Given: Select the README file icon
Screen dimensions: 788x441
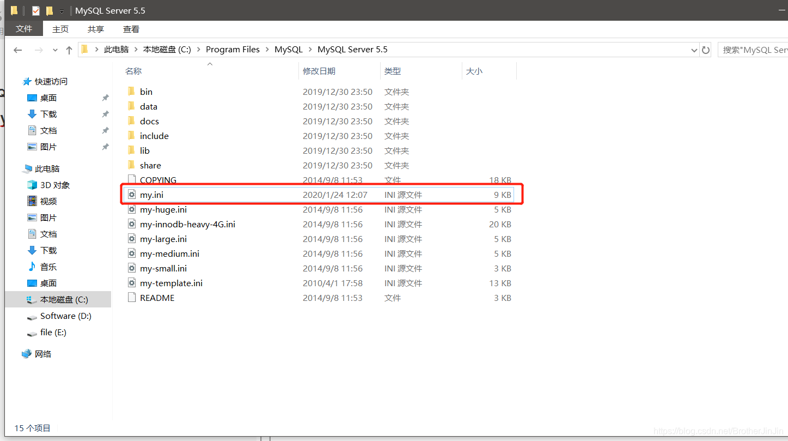Looking at the screenshot, I should (131, 298).
